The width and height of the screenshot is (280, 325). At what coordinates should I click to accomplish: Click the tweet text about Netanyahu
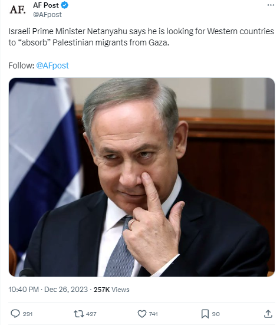(x=141, y=37)
